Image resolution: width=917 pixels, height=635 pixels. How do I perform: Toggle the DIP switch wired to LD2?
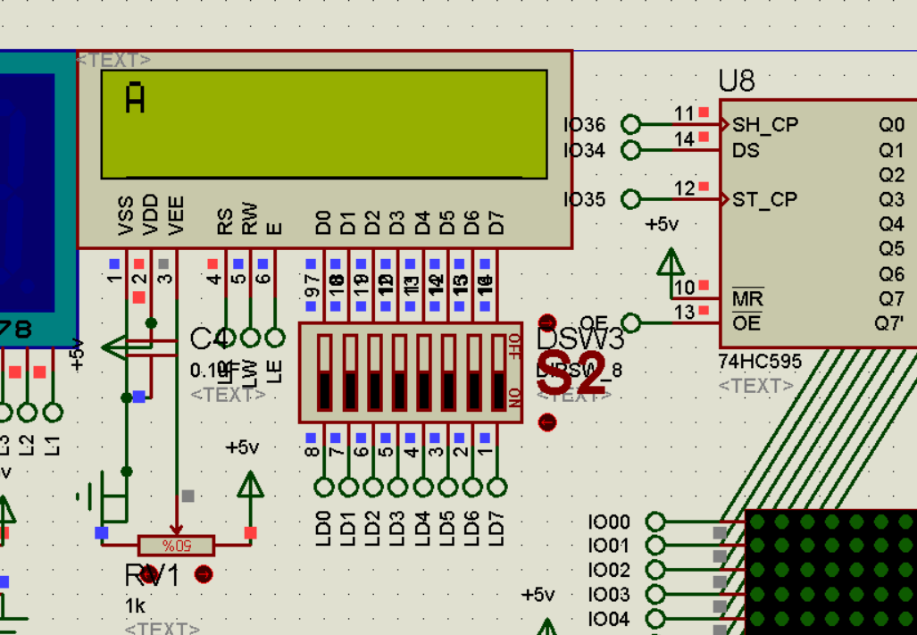pos(374,372)
